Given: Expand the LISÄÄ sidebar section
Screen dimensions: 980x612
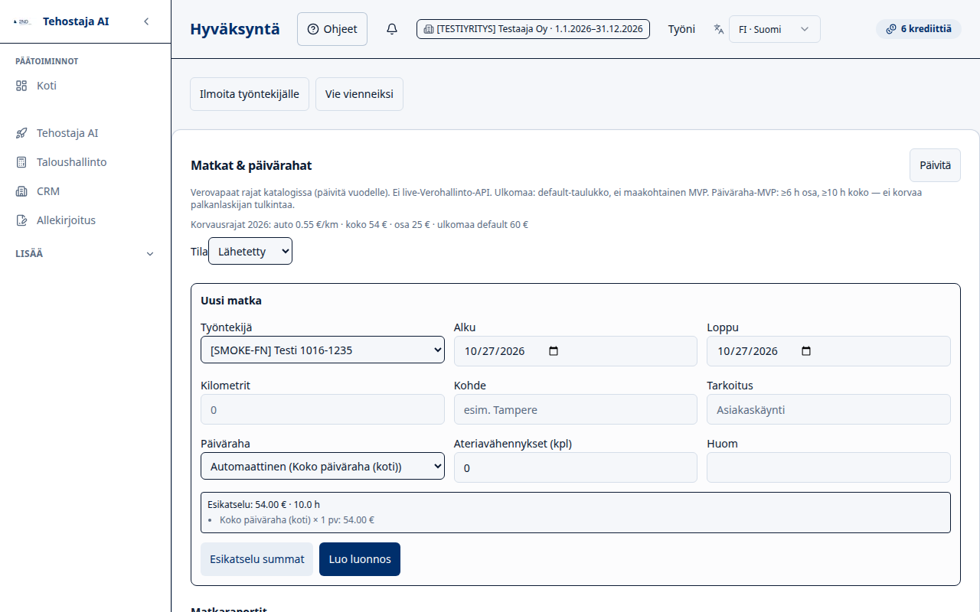Looking at the screenshot, I should coord(86,253).
